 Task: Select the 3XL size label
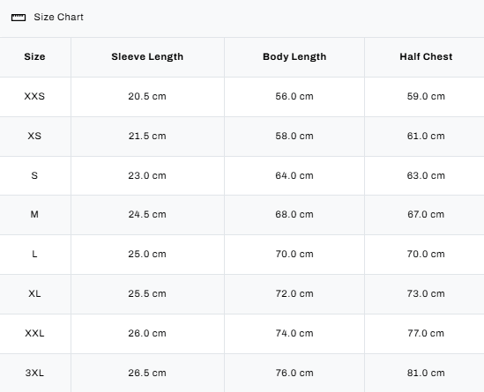coord(34,373)
